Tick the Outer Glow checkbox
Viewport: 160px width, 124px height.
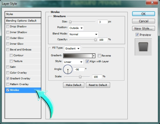point(8,38)
